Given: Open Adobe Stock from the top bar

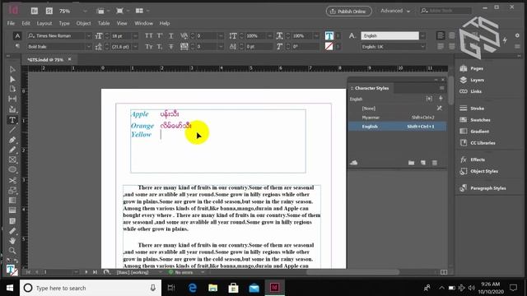Looking at the screenshot, I should (49, 11).
